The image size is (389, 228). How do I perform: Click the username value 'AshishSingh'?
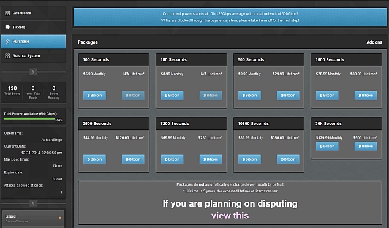51,140
